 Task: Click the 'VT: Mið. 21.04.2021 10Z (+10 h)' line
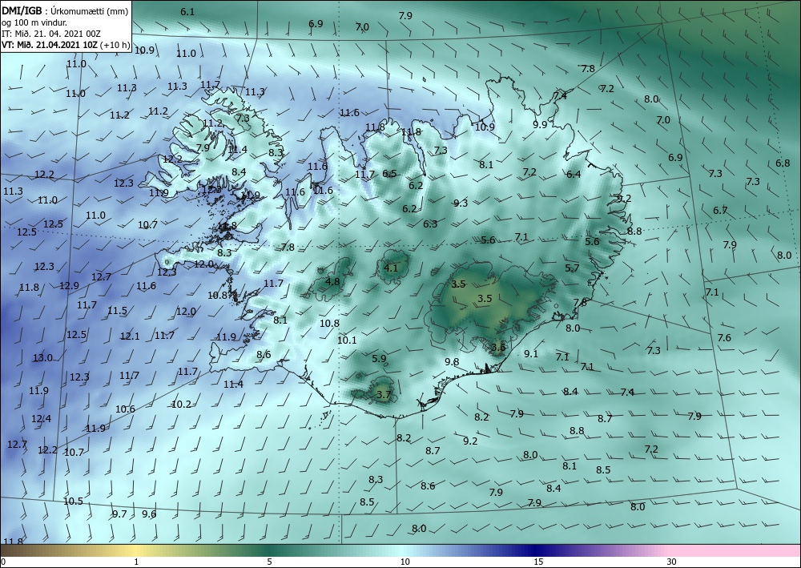click(x=66, y=45)
